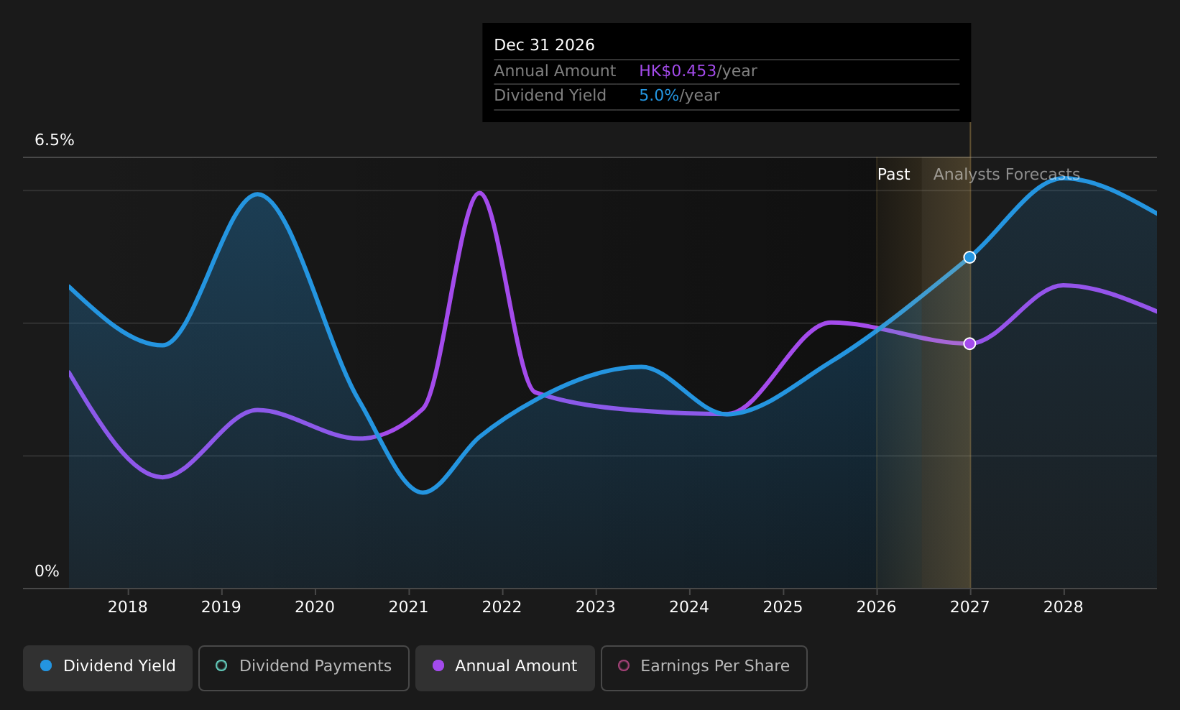Click the teal ring in Dividend Payments legend
Image resolution: width=1180 pixels, height=710 pixels.
[x=221, y=665]
